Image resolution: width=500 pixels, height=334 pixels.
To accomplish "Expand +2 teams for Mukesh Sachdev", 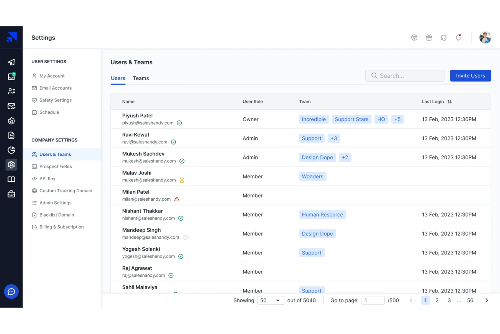I will click(345, 157).
